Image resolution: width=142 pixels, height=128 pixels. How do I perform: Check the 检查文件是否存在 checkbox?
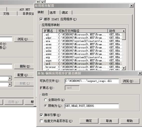tap(41, 121)
